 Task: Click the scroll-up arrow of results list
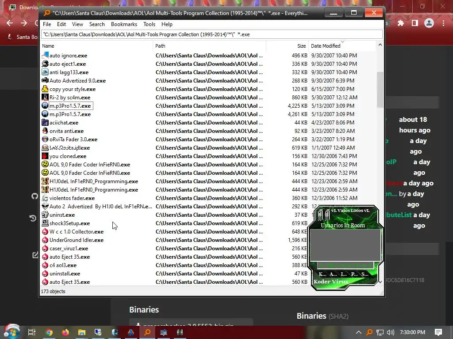(380, 45)
